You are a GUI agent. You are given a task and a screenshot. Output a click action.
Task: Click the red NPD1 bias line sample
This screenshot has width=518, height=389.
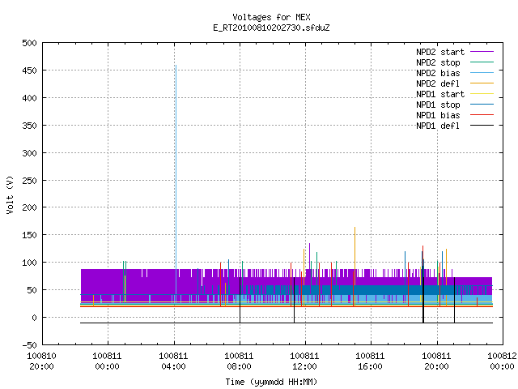(482, 115)
